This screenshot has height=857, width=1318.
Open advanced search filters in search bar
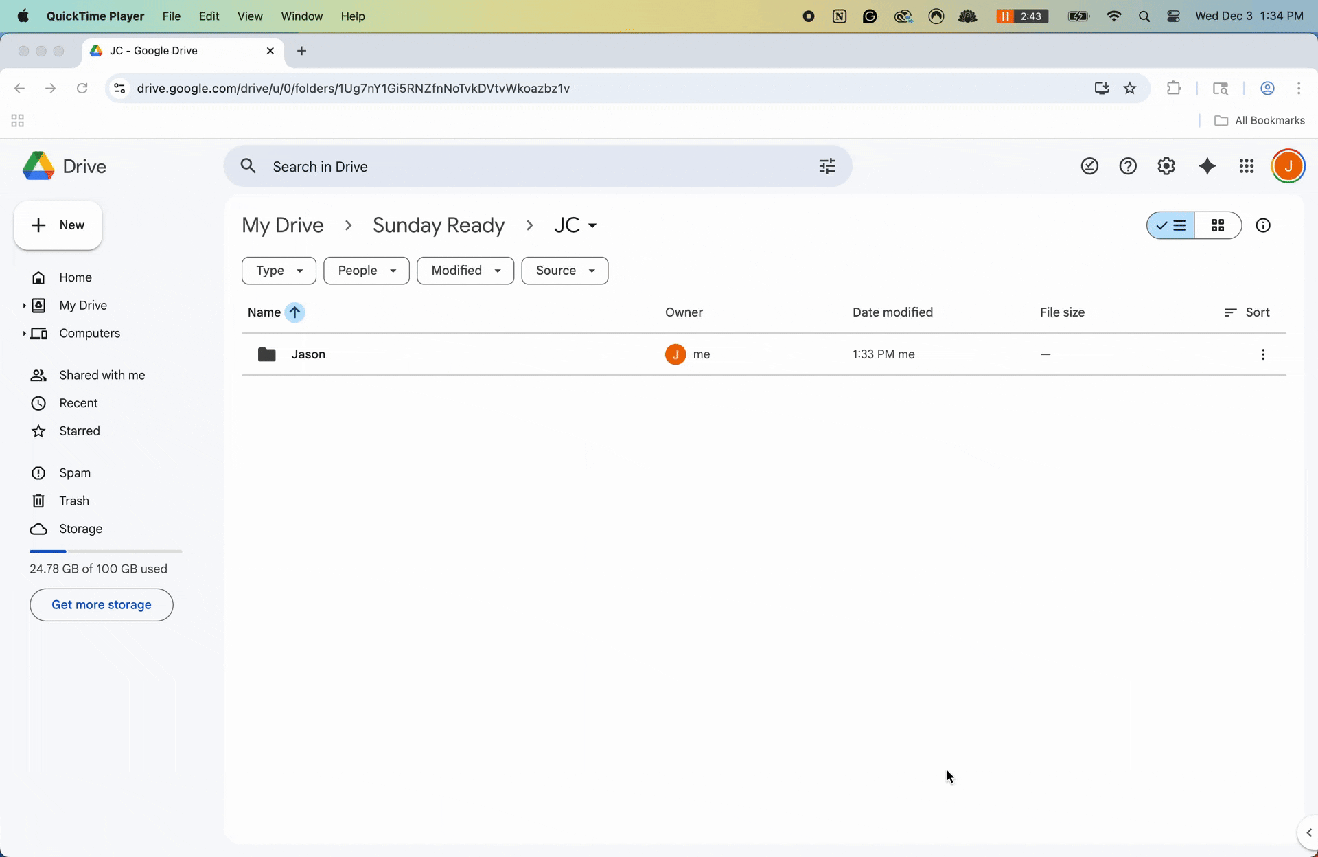point(827,165)
